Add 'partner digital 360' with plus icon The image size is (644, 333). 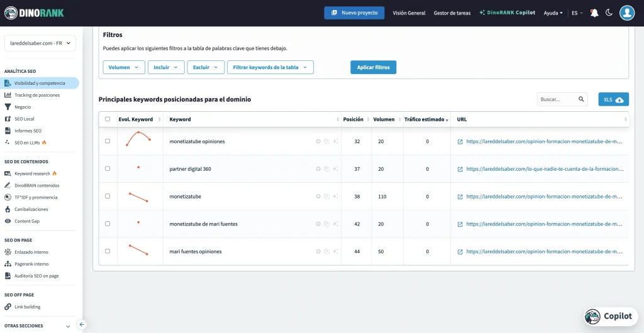[x=318, y=169]
